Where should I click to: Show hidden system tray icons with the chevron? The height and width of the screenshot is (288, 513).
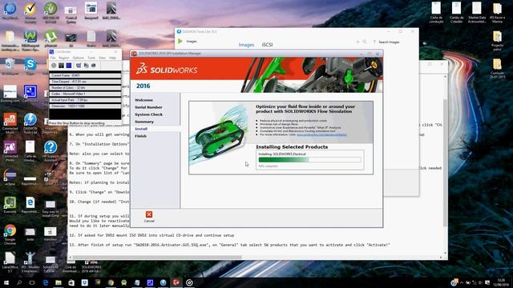point(462,282)
